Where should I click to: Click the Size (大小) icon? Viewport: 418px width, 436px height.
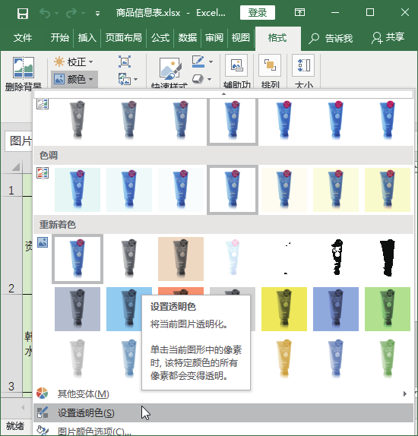303,65
